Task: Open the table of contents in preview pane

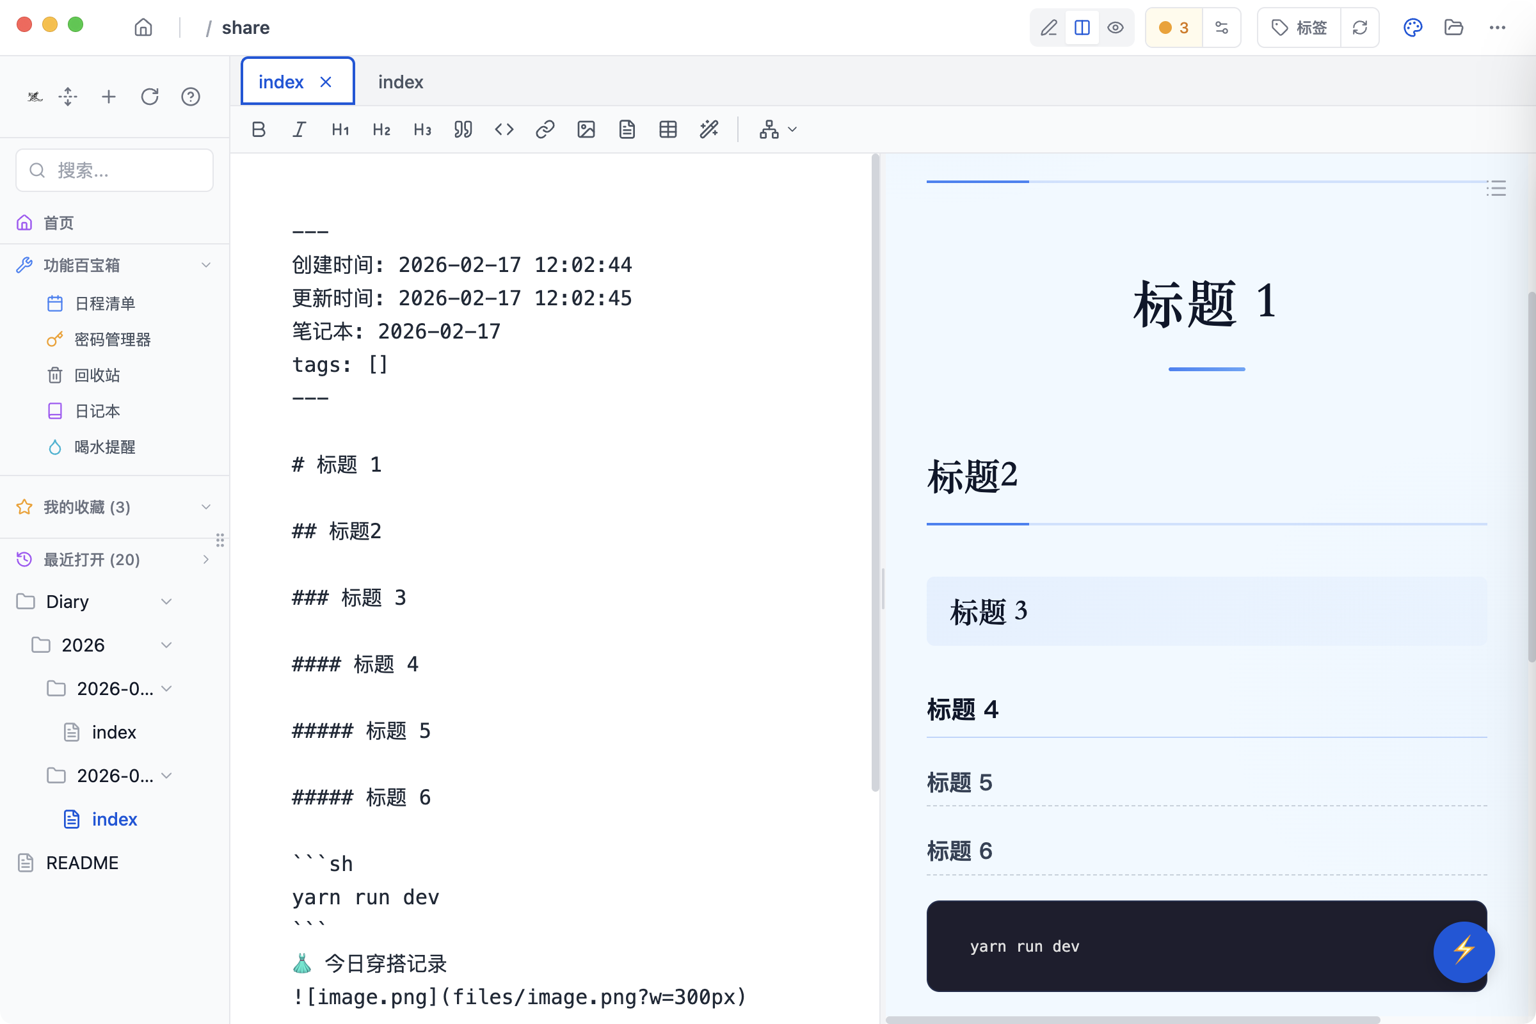Action: pyautogui.click(x=1496, y=189)
